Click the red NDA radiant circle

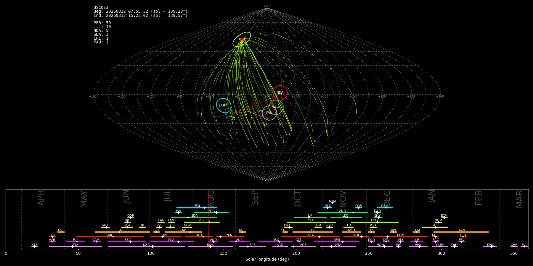pyautogui.click(x=280, y=93)
